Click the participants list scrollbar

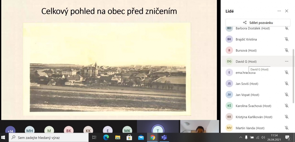click(x=293, y=76)
